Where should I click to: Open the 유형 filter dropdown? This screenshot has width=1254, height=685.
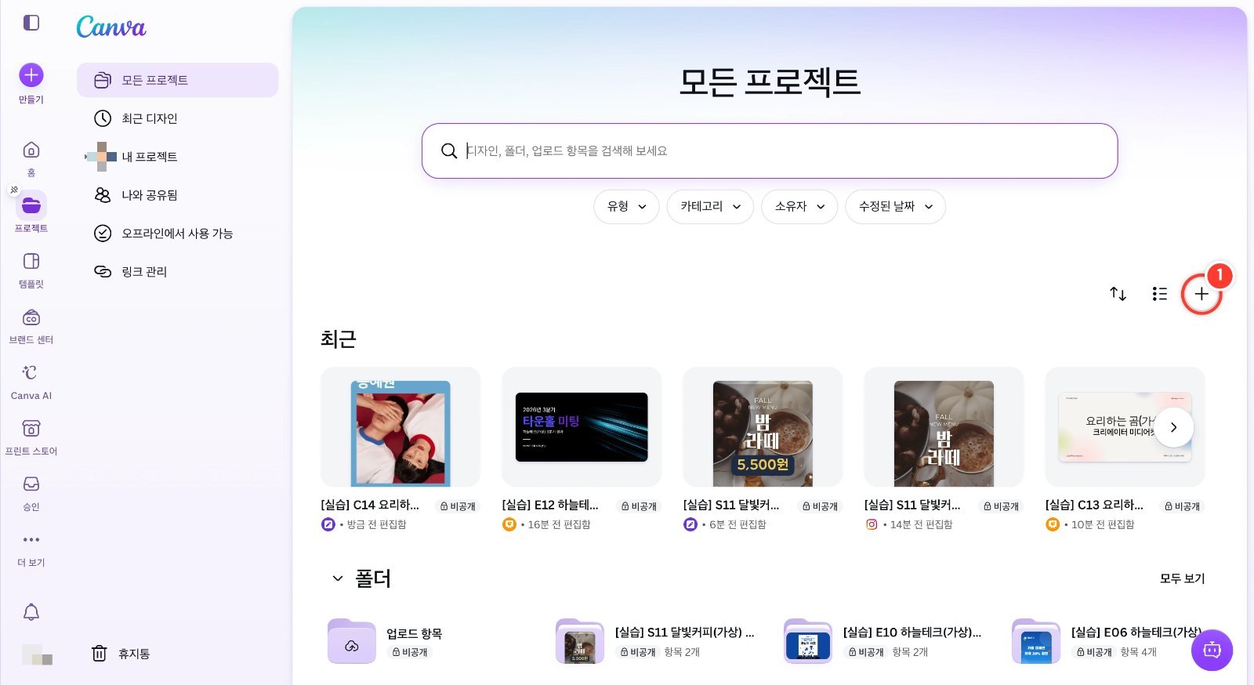point(626,207)
